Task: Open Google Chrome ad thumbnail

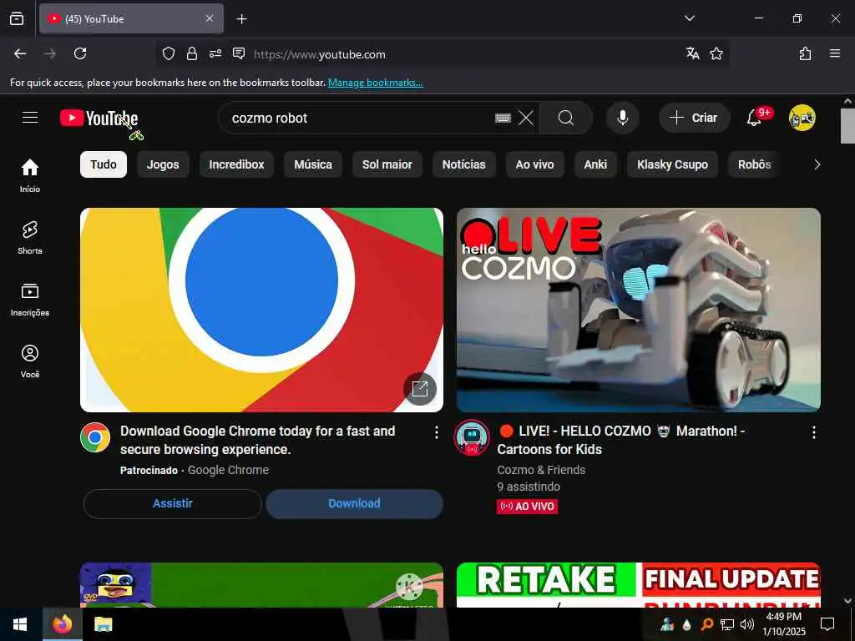Action: [x=261, y=310]
